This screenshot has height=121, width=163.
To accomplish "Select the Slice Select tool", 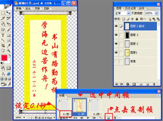I will coord(8,18).
